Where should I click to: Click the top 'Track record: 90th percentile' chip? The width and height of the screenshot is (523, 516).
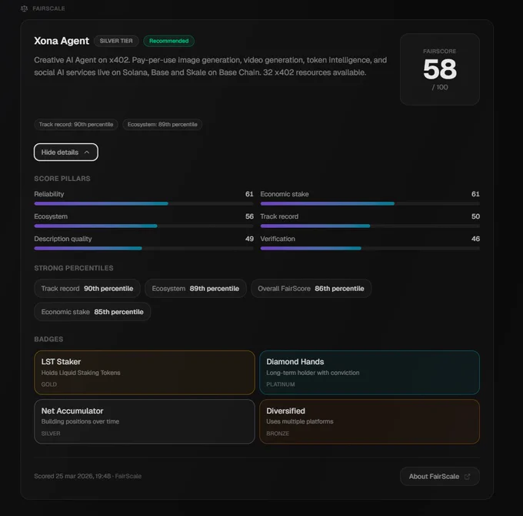coord(76,125)
